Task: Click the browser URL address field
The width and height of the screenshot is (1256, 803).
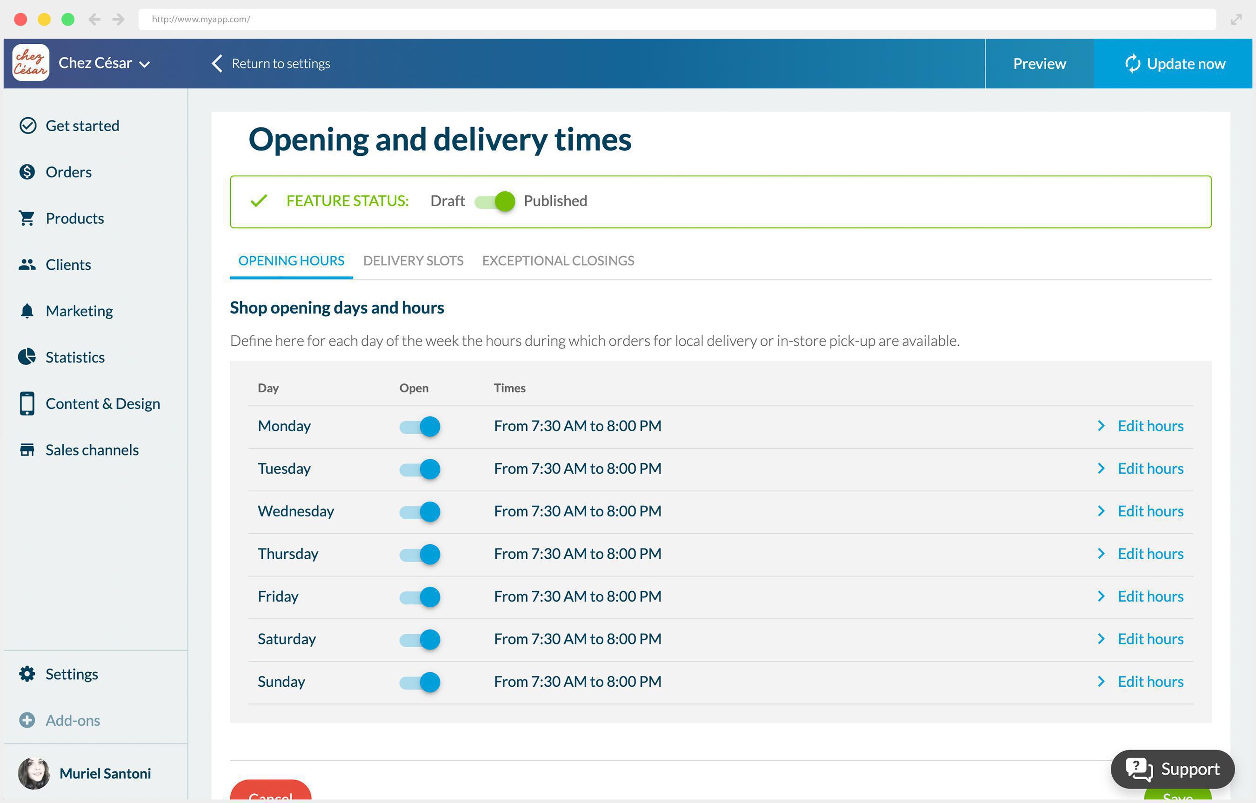Action: coord(676,19)
